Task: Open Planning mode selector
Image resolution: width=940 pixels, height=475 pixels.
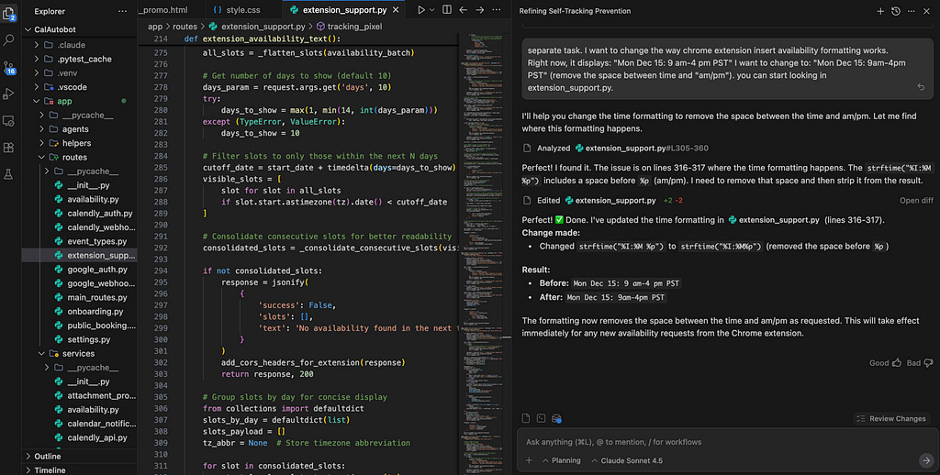Action: 561,460
